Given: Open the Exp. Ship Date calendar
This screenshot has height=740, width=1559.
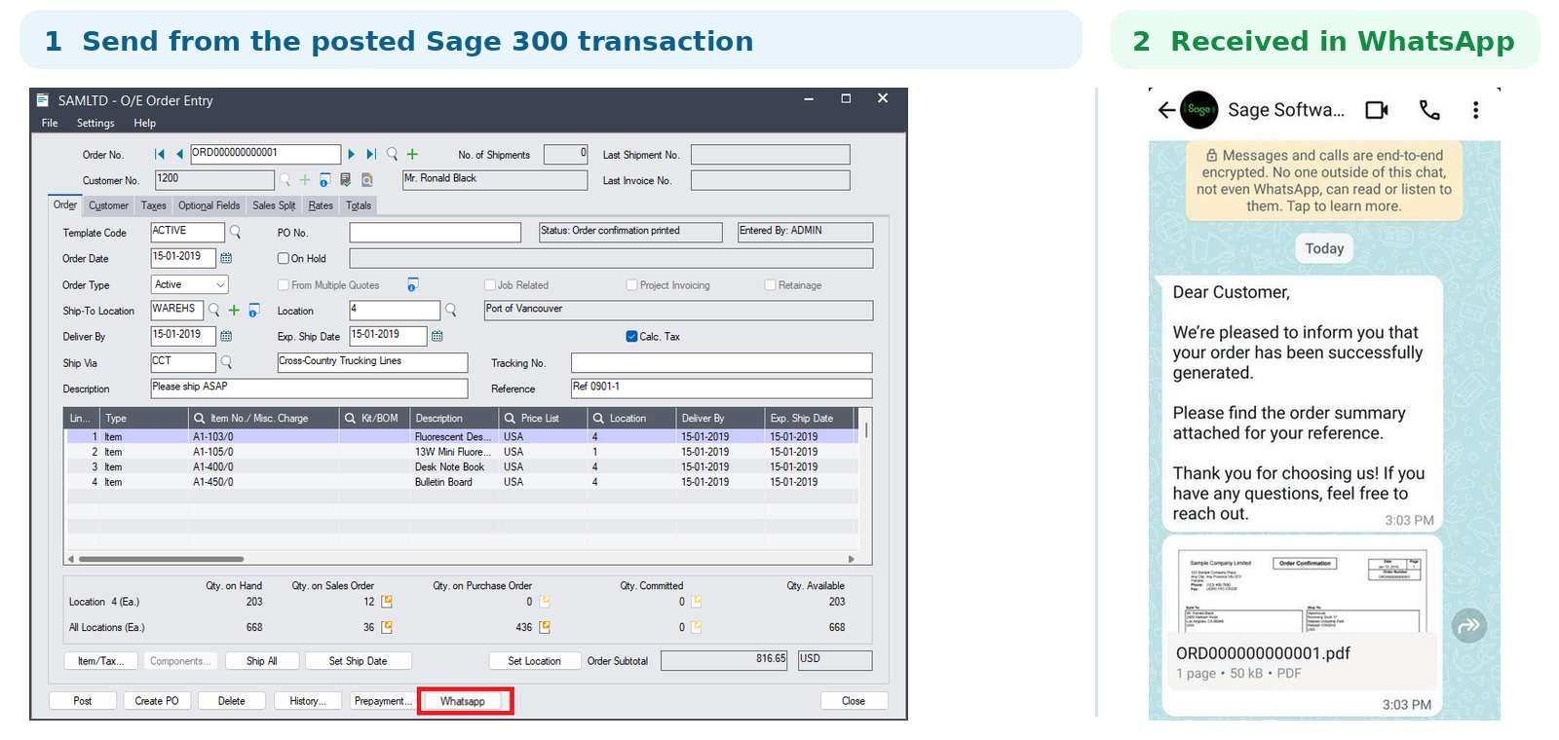Looking at the screenshot, I should [437, 336].
